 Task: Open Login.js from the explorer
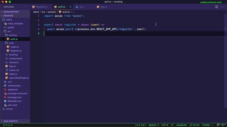click(15, 47)
